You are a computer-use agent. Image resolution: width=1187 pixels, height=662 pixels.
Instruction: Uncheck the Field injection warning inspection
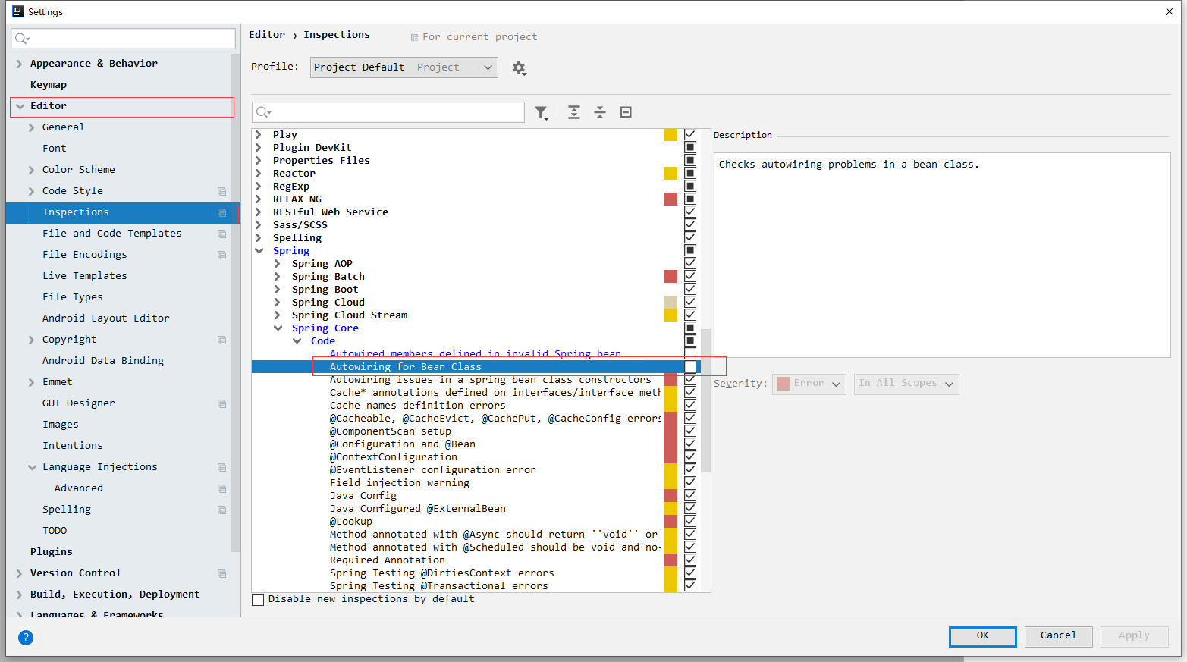pyautogui.click(x=690, y=483)
